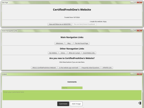Maximize the Instant Navigation Links window
The height and width of the screenshot is (108, 144).
pyautogui.click(x=135, y=30)
